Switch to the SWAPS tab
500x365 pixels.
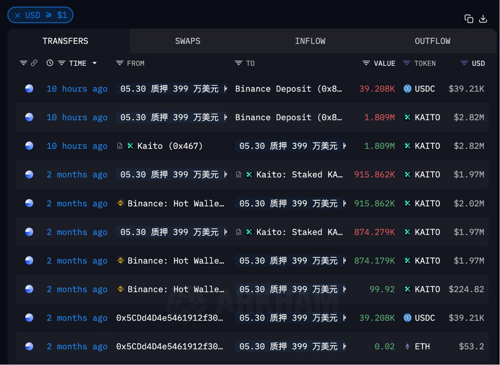188,41
